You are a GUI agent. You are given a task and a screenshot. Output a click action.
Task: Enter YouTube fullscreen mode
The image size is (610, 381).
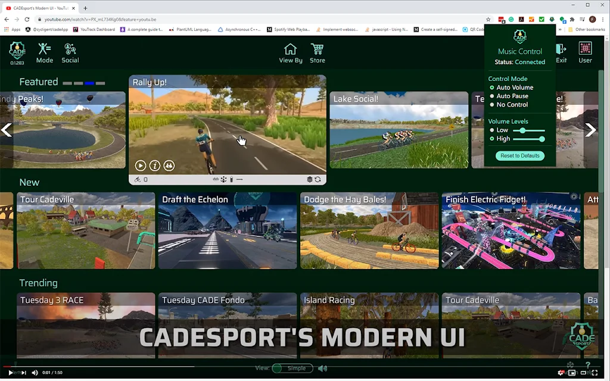coord(595,373)
